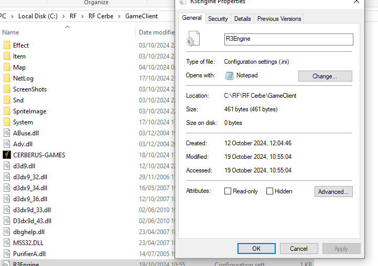Click the R3Engine file name input field

point(288,39)
